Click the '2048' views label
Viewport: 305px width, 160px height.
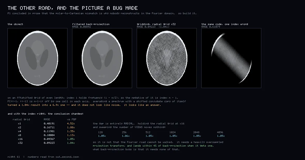tap(196, 132)
